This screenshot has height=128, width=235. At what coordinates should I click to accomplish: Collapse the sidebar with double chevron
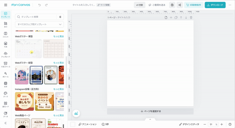pyautogui.click(x=6, y=123)
